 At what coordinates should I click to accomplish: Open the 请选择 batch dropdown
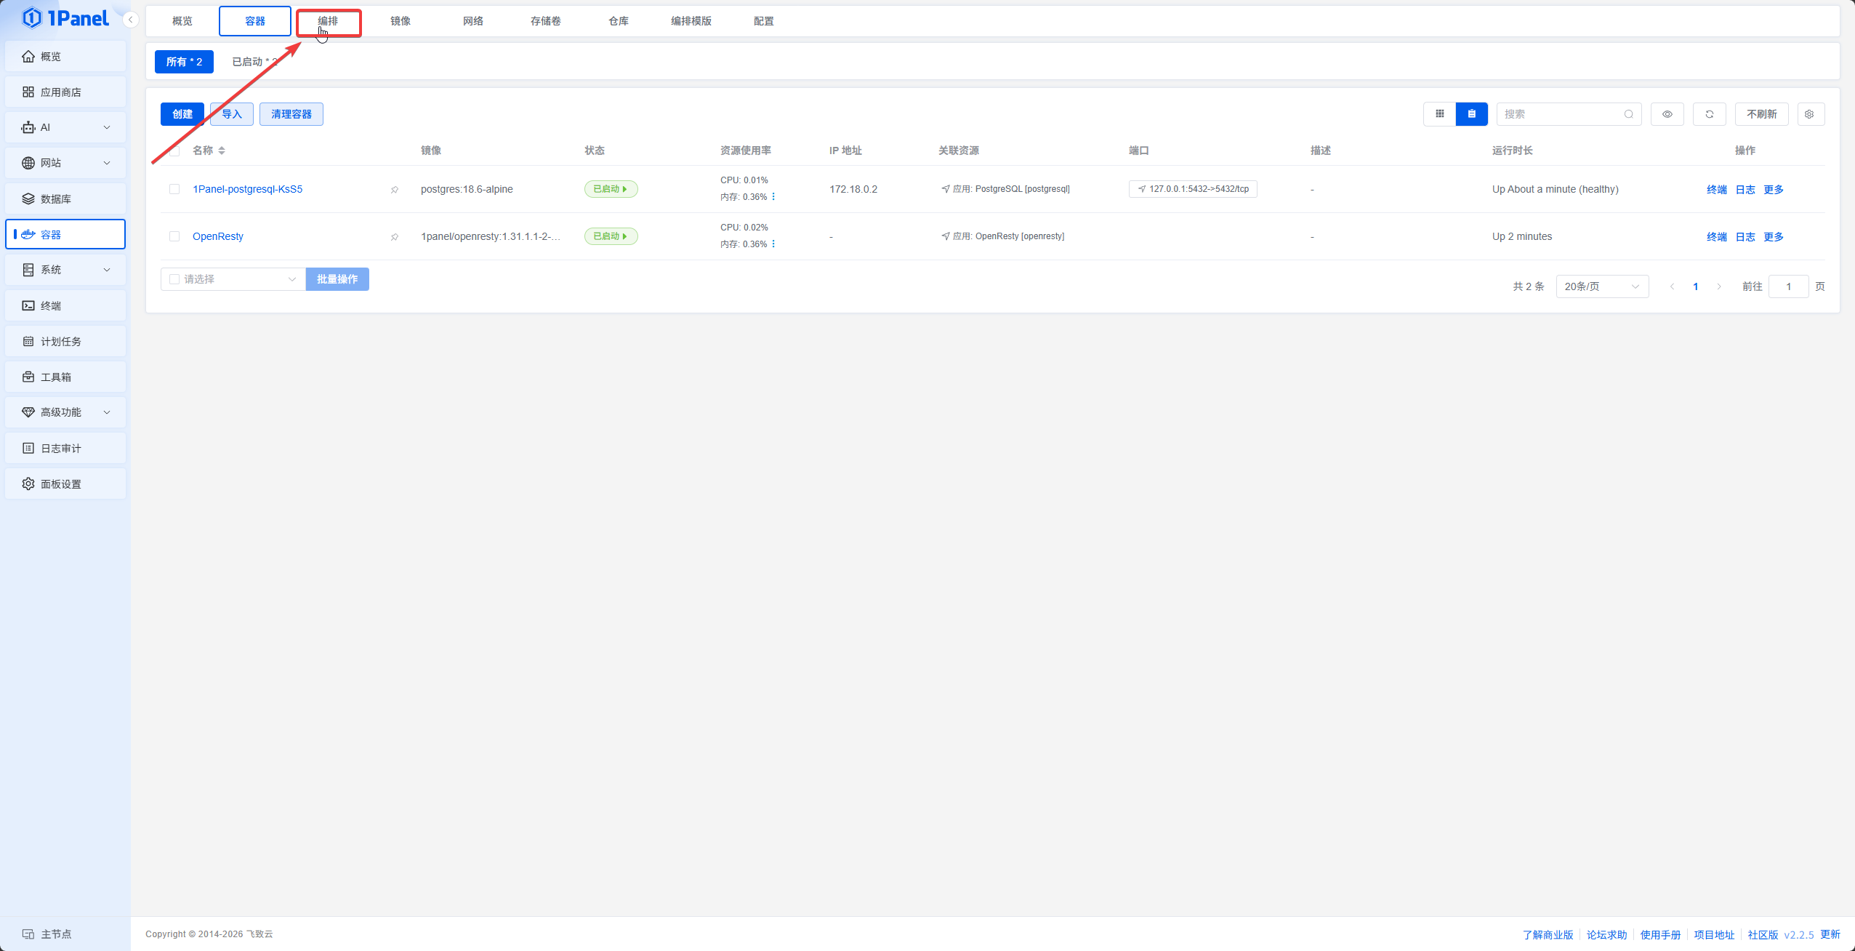click(x=233, y=279)
